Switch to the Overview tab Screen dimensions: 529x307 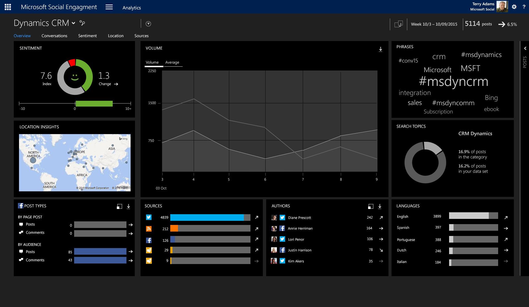tap(22, 36)
